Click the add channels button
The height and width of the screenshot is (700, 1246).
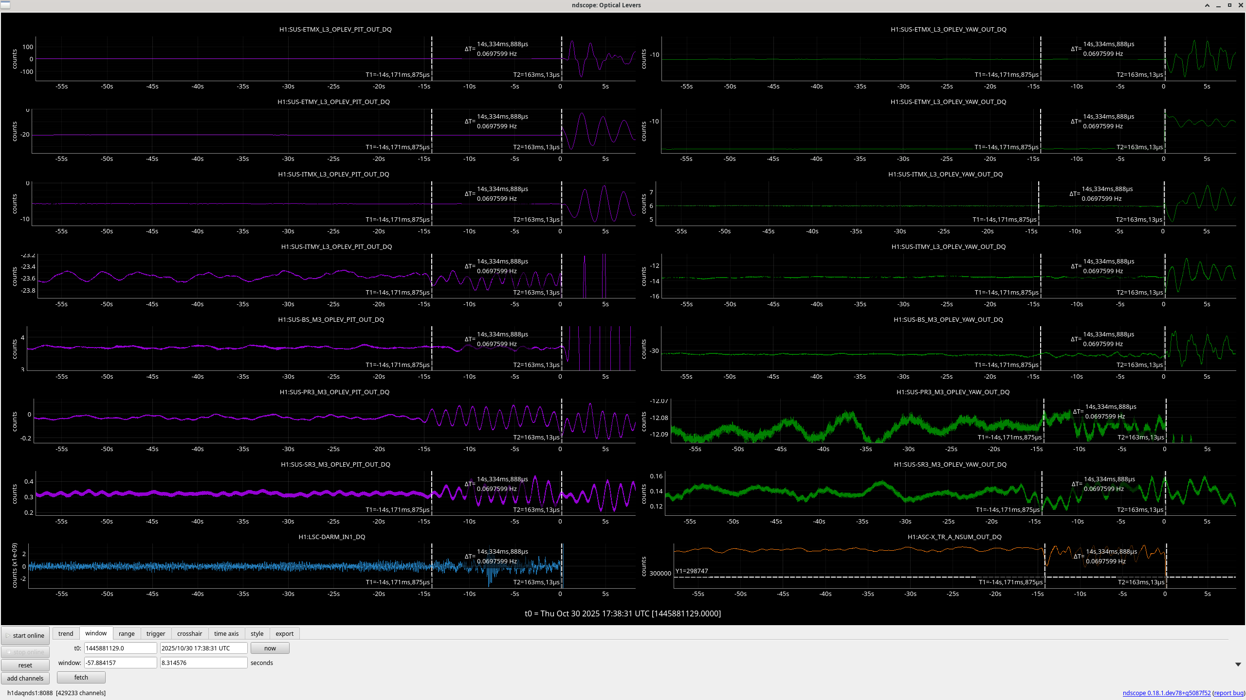25,678
